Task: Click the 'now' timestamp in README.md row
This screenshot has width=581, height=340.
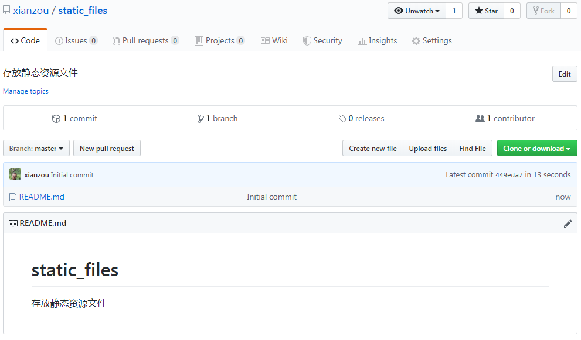Action: (x=563, y=197)
